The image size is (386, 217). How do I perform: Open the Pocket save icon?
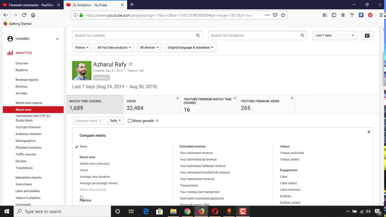(x=275, y=15)
